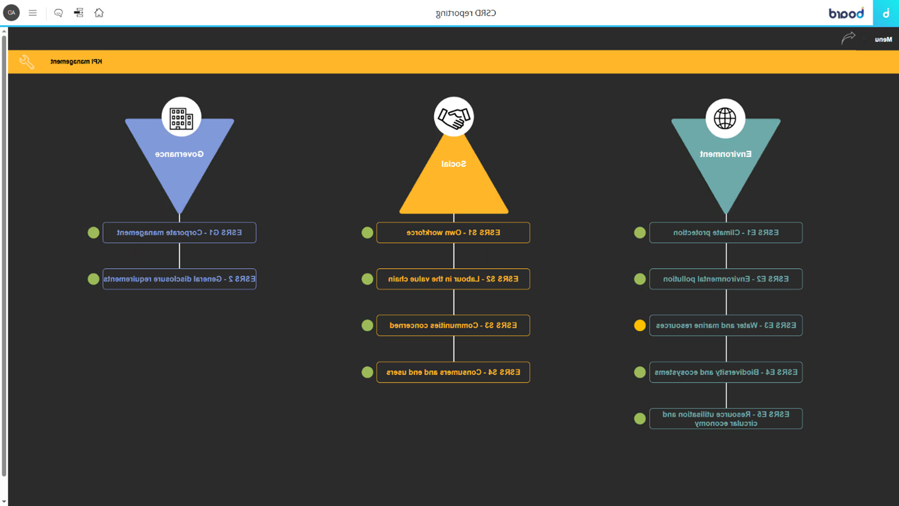The height and width of the screenshot is (506, 899).
Task: Click yellow status dot for ESRS E3
Action: coord(640,326)
